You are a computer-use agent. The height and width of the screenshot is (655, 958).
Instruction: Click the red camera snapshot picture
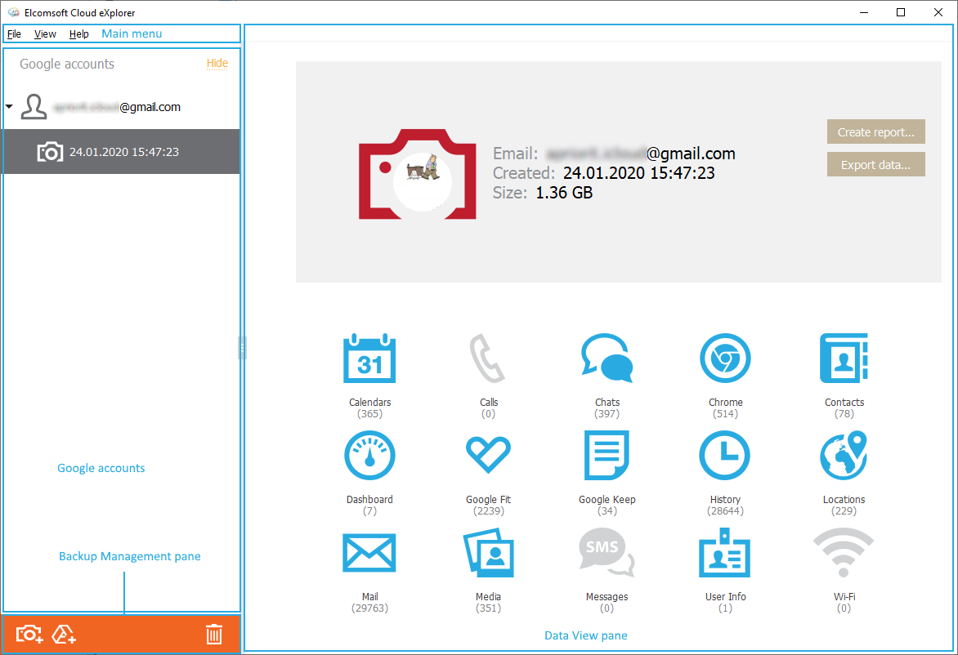[418, 174]
